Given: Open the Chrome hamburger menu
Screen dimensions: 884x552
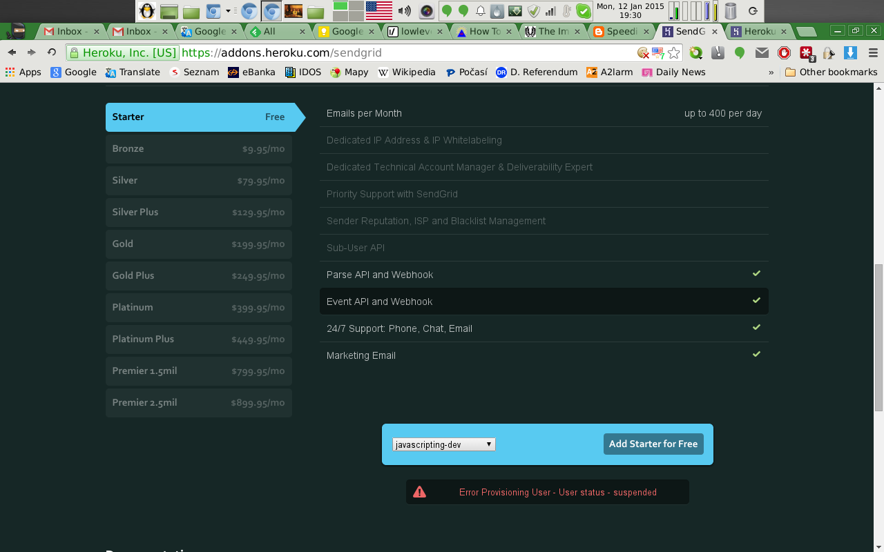Looking at the screenshot, I should click(x=873, y=52).
